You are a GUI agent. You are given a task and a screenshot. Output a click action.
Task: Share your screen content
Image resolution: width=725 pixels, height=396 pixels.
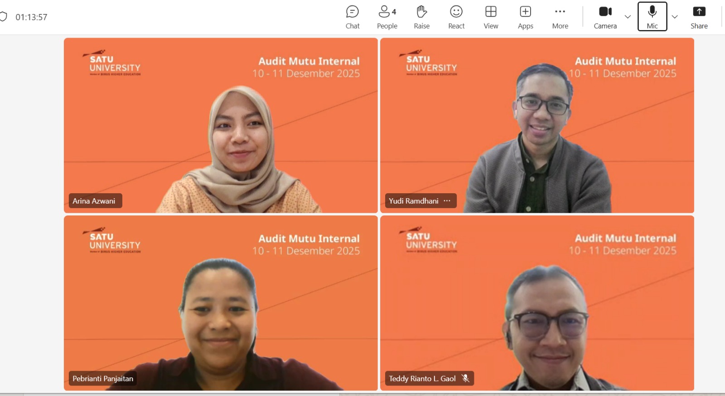point(699,17)
